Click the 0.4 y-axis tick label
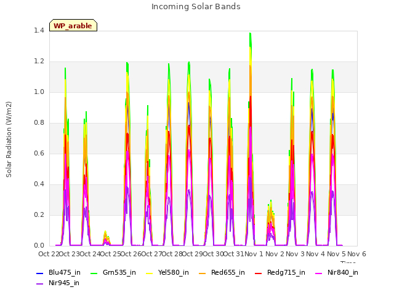The height and width of the screenshot is (295, 394). (39, 184)
